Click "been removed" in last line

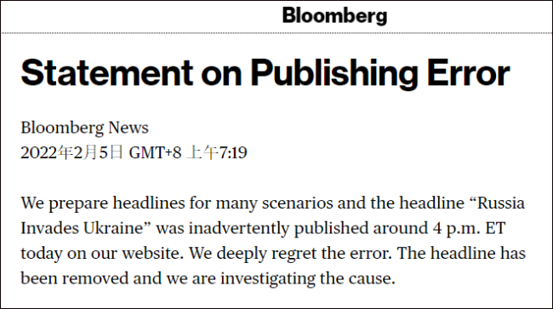click(75, 279)
